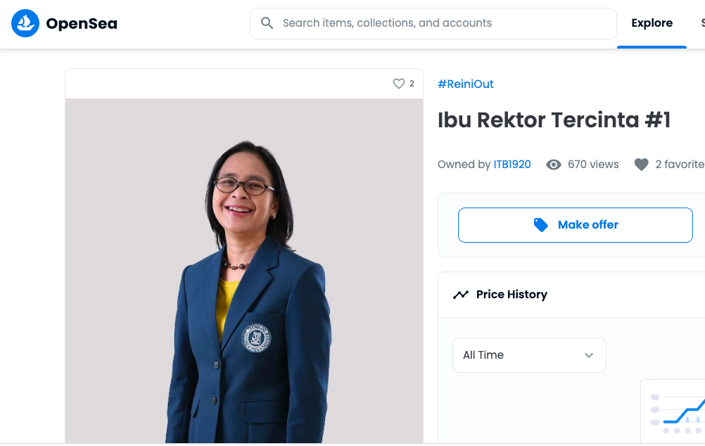Click the magnifying glass search icon

pos(267,23)
